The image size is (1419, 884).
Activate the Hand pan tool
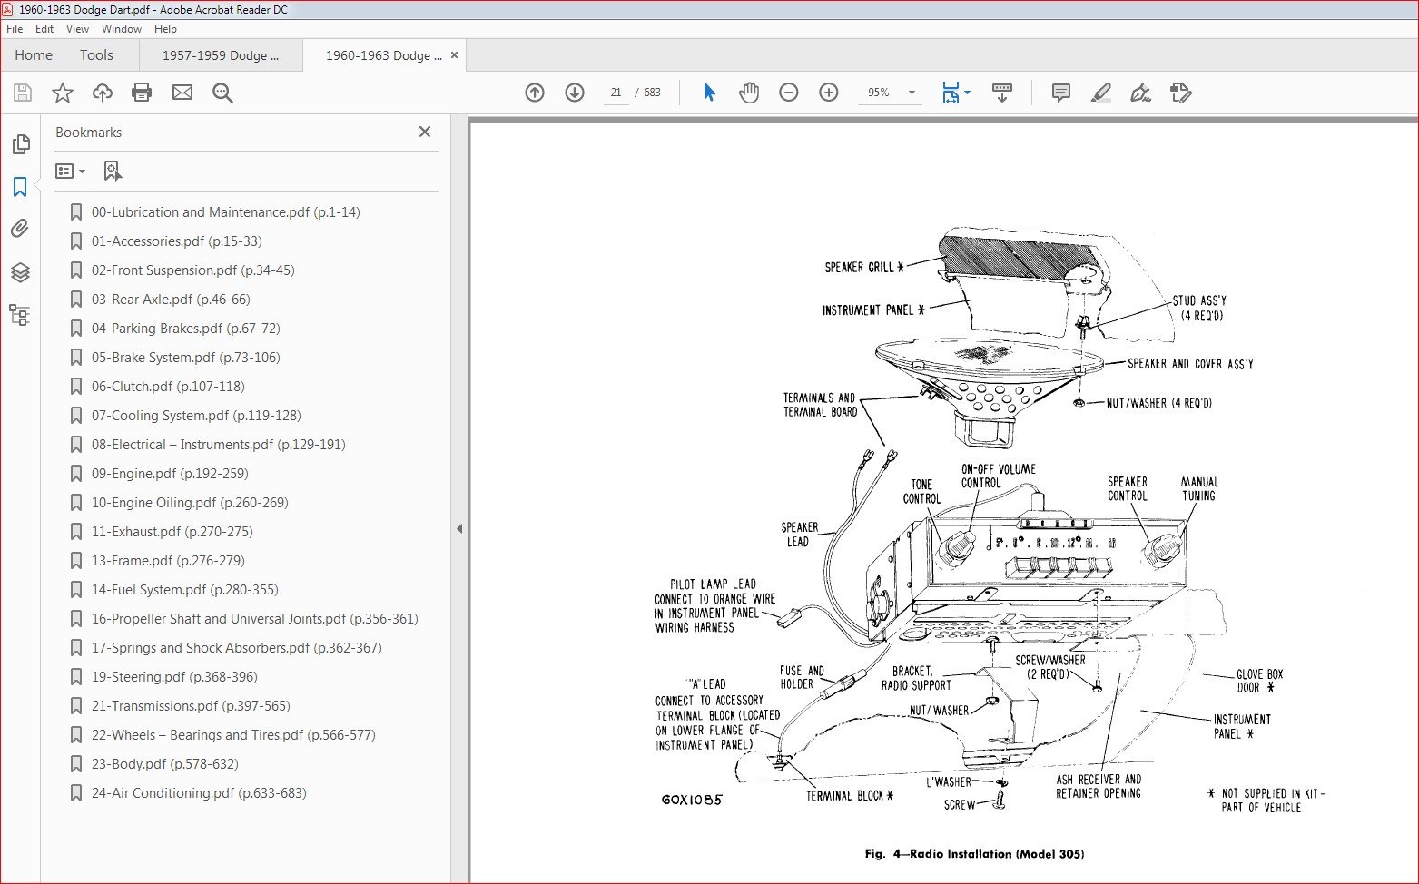click(749, 93)
